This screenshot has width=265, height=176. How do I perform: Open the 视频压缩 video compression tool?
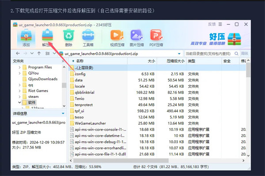pyautogui.click(x=117, y=38)
